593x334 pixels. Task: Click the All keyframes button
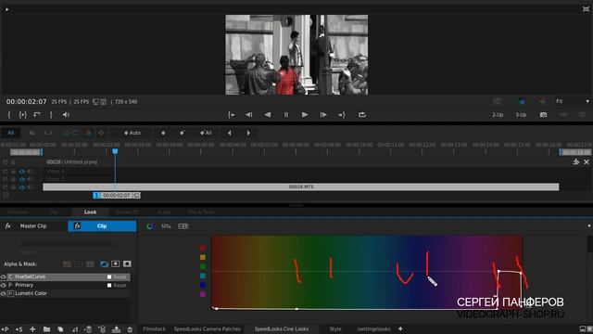[x=206, y=133]
